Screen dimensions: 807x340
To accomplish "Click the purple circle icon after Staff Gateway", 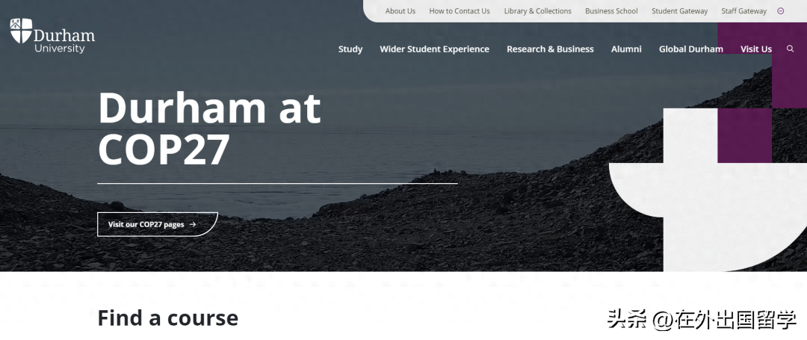I will 781,10.
